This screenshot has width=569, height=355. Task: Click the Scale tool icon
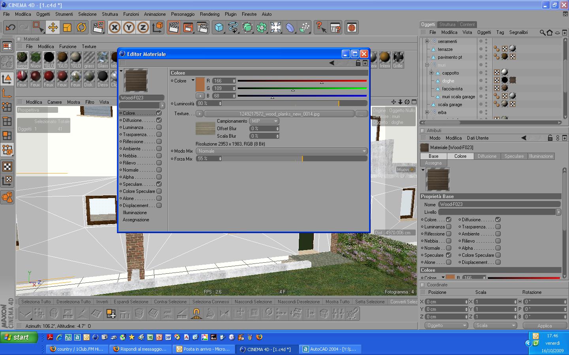pos(67,28)
